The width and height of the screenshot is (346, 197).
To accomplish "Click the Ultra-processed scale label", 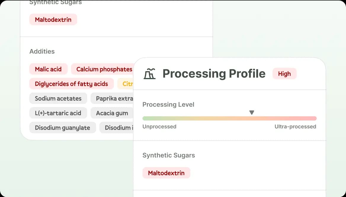I will point(295,127).
